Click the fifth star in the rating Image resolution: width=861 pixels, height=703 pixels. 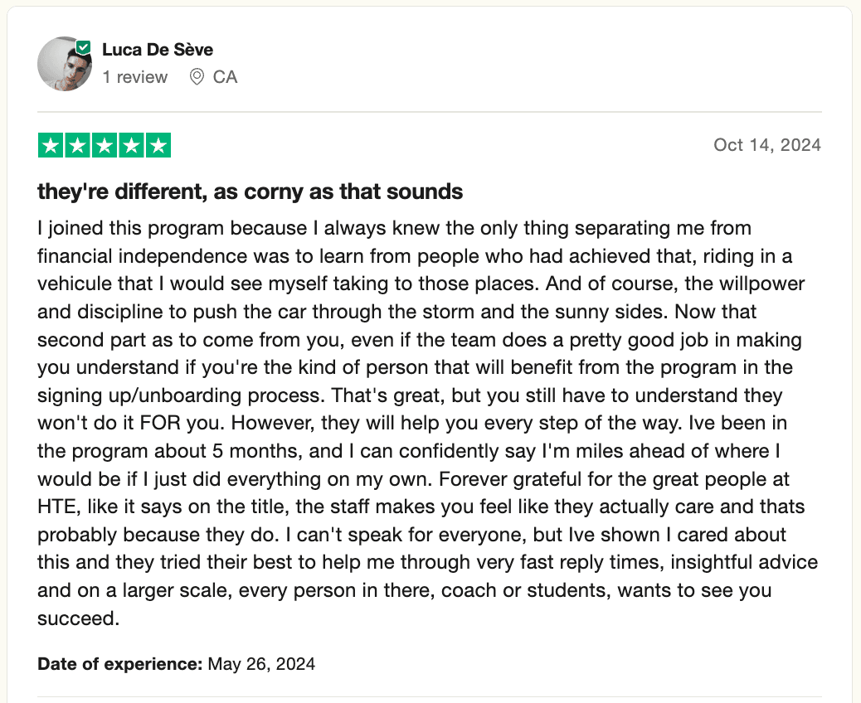[158, 146]
